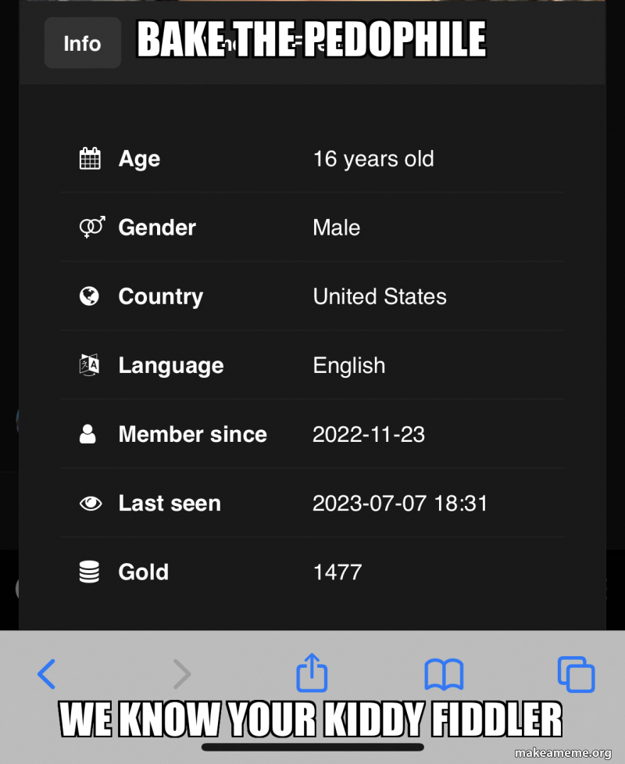
Task: Click the 1477 gold amount
Action: click(x=337, y=572)
